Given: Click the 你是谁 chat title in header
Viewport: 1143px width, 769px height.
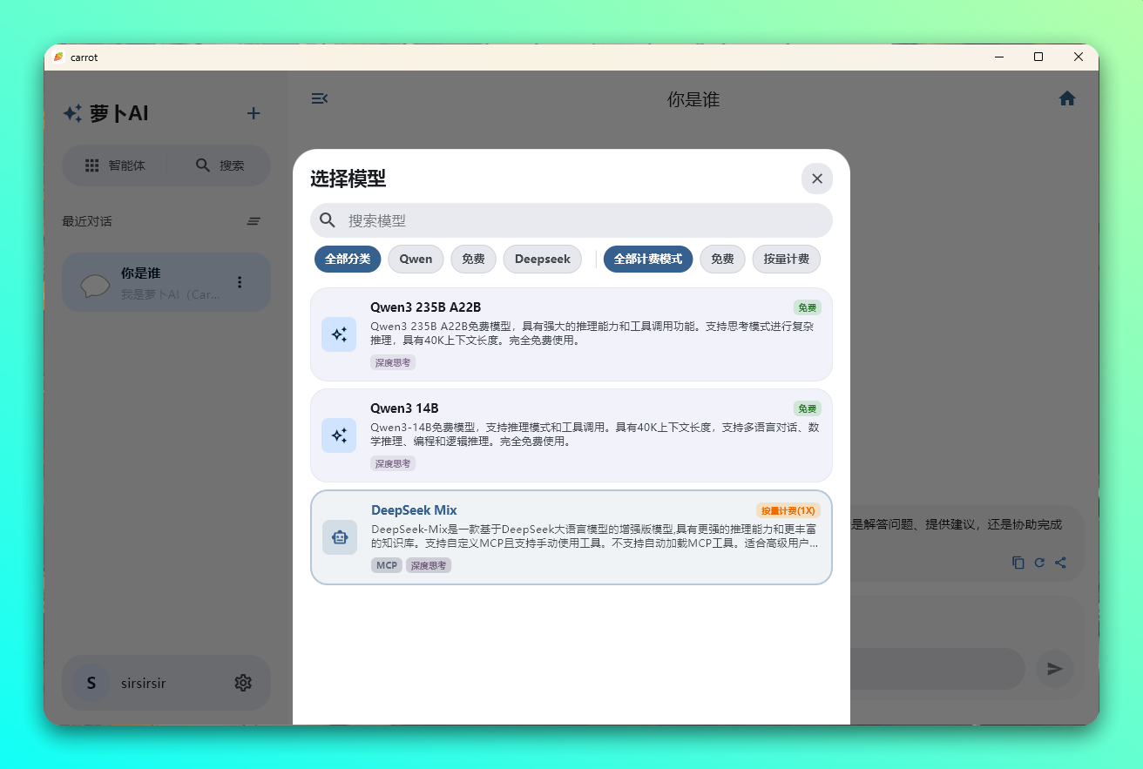Looking at the screenshot, I should (693, 99).
